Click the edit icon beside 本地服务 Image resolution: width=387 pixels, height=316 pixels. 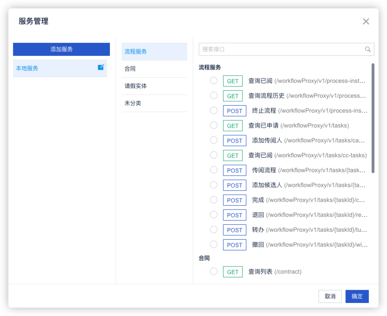point(101,67)
